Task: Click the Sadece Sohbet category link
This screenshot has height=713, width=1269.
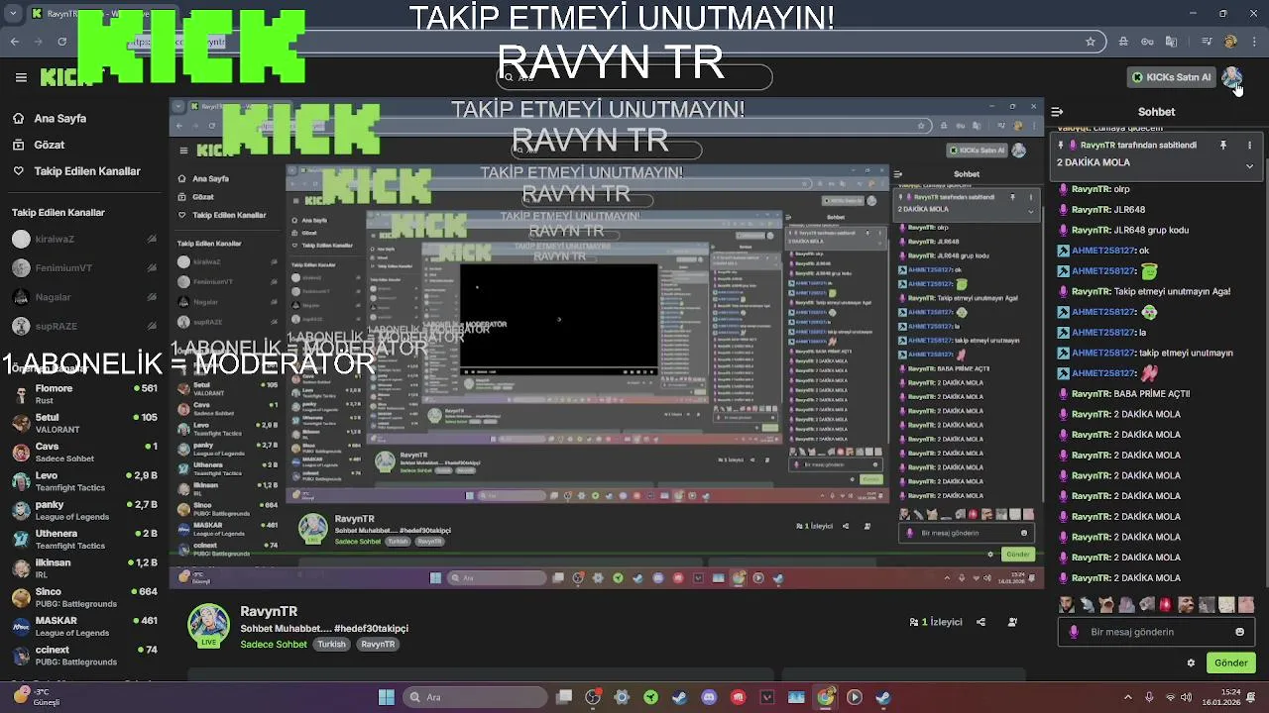Action: (274, 645)
